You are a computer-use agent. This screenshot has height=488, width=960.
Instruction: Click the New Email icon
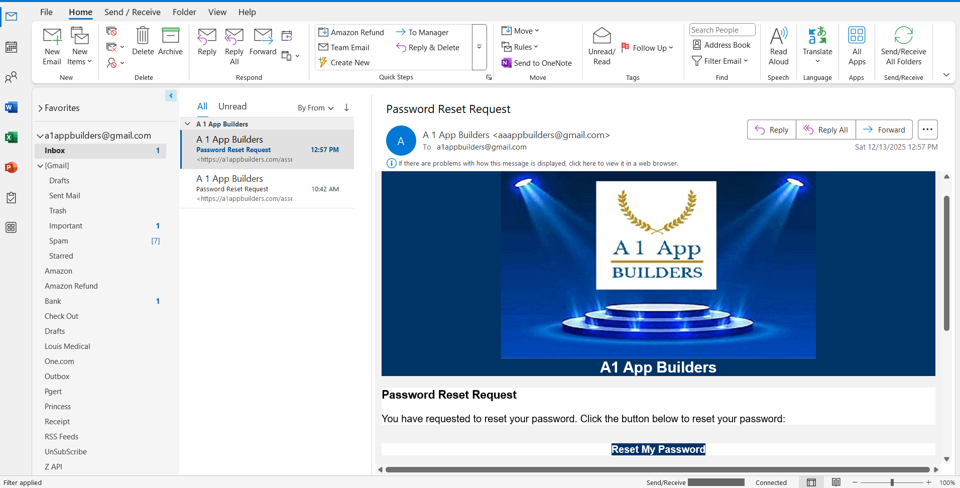tap(52, 45)
